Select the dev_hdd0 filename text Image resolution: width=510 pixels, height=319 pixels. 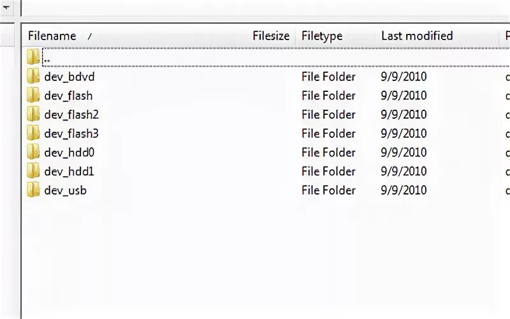(x=69, y=152)
